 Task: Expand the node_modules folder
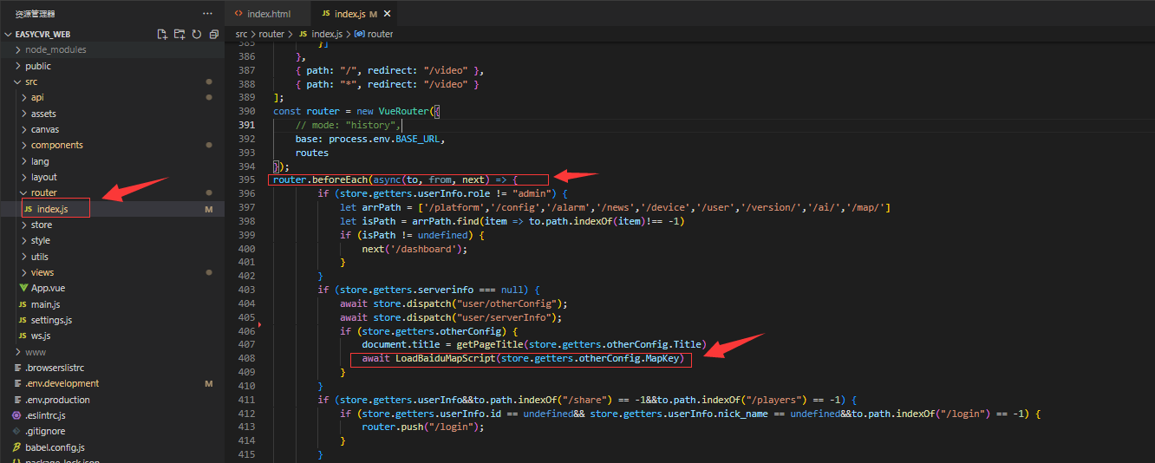[x=55, y=49]
